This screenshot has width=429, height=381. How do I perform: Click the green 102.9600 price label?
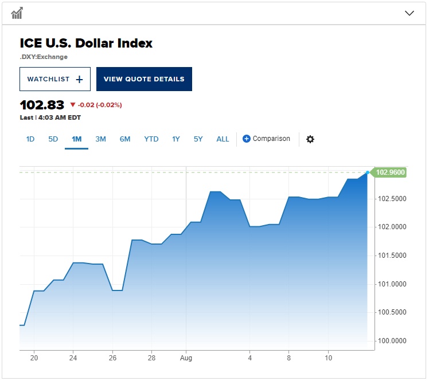click(x=391, y=172)
